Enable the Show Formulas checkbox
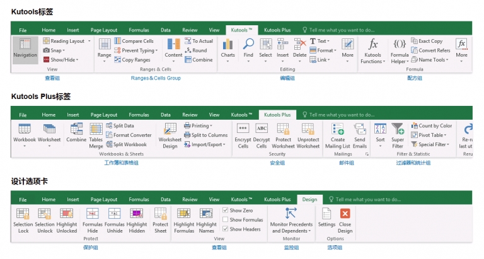The width and height of the screenshot is (484, 259). coord(226,220)
